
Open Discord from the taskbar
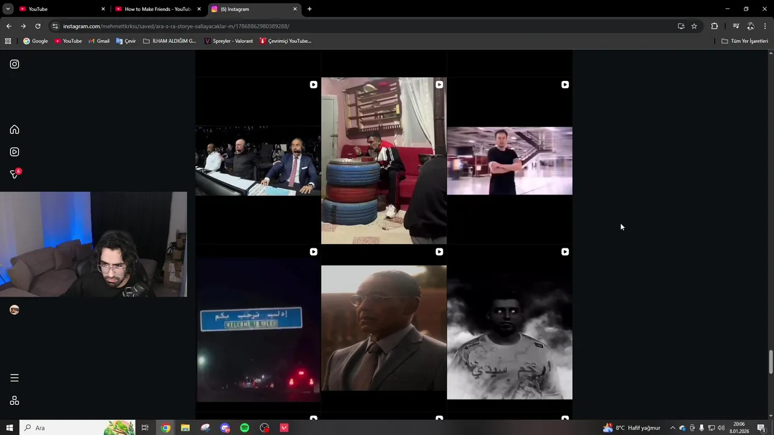(x=225, y=428)
